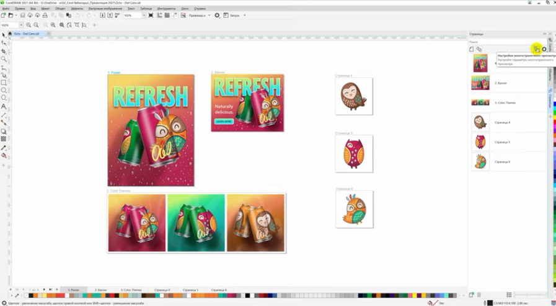Click the multipage view icon in Pages docker
Image resolution: width=556 pixels, height=306 pixels.
(x=479, y=49)
